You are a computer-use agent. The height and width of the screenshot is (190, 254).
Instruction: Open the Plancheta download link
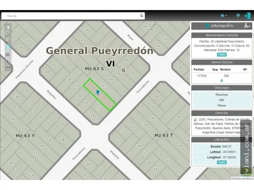pyautogui.click(x=222, y=95)
